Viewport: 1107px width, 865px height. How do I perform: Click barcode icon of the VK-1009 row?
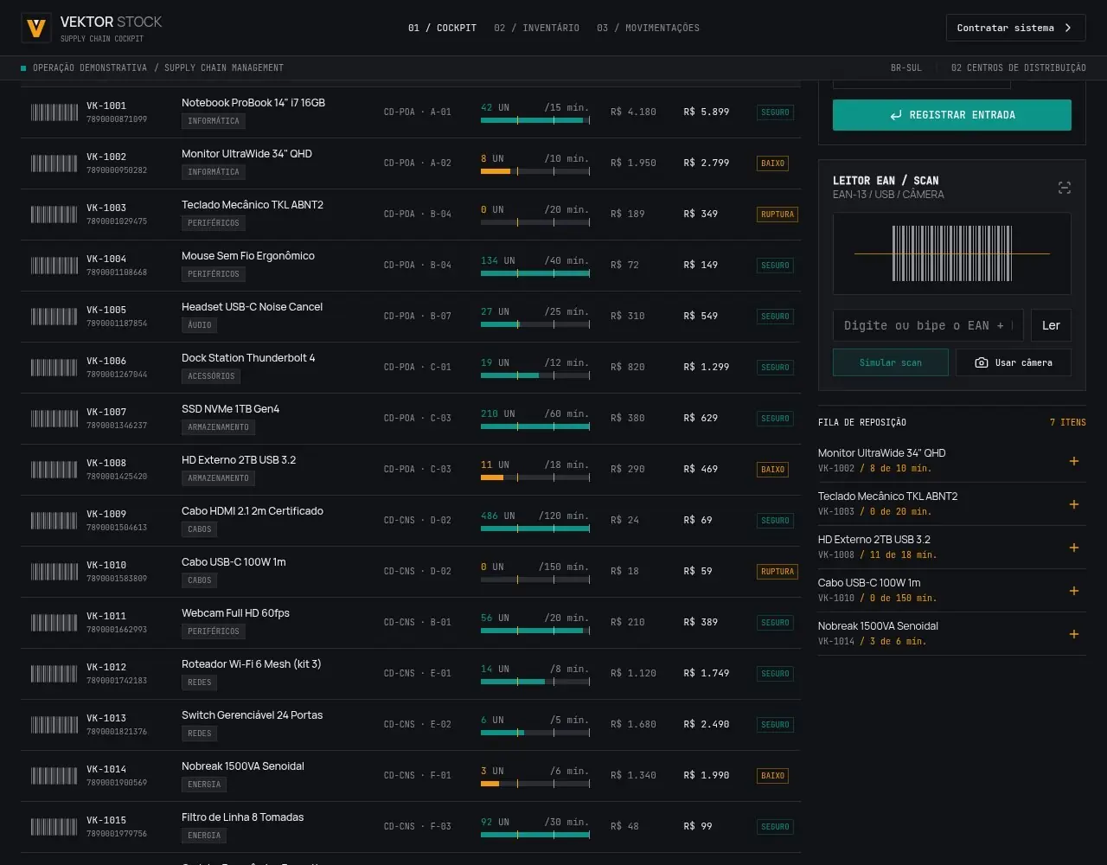54,521
